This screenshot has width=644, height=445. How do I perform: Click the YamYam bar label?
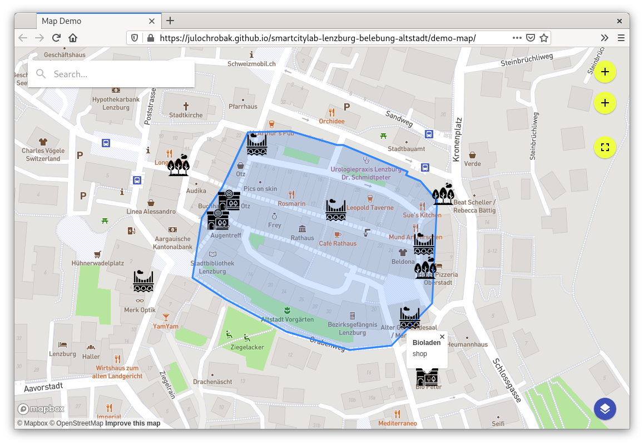166,326
